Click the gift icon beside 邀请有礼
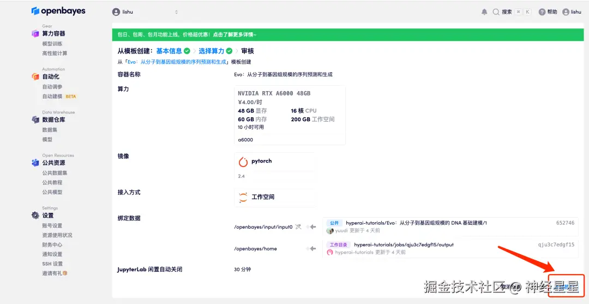The width and height of the screenshot is (589, 304). (x=65, y=273)
